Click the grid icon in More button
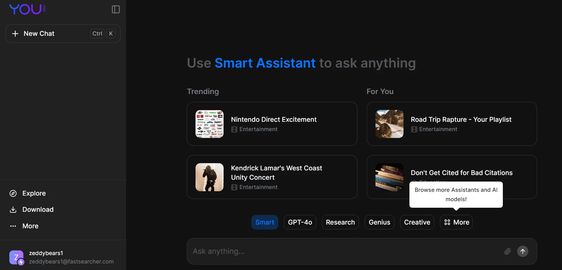562x270 pixels. pyautogui.click(x=447, y=222)
